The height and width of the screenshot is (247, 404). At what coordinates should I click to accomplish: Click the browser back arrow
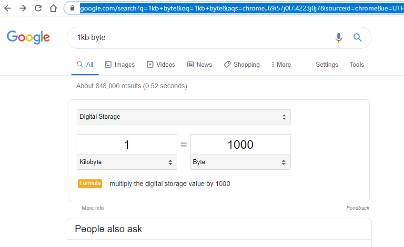pyautogui.click(x=8, y=8)
